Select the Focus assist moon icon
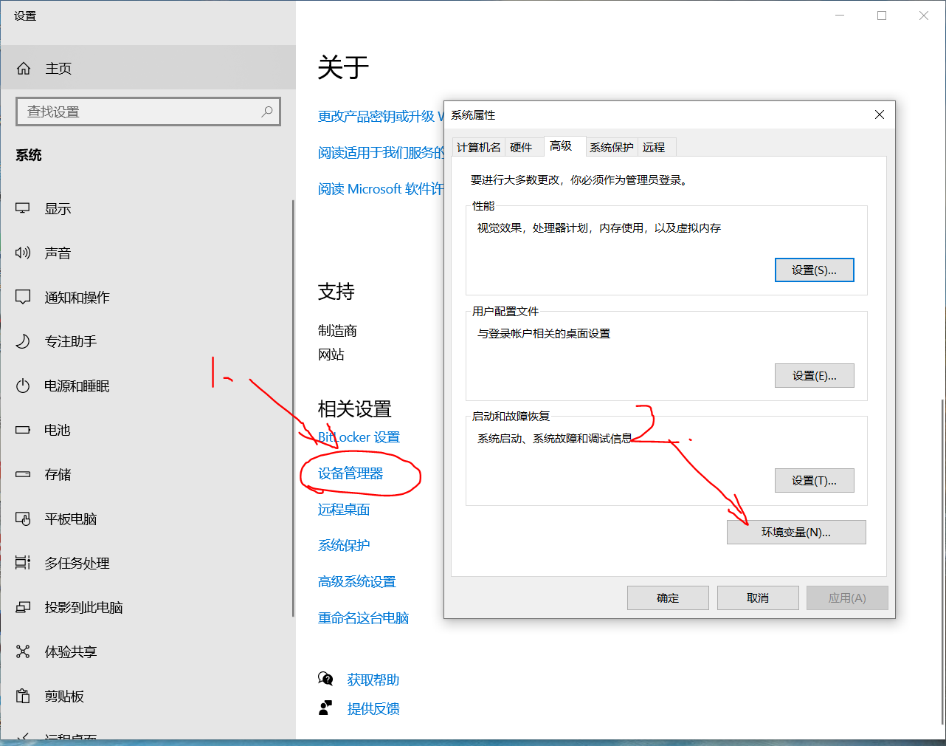 (23, 341)
